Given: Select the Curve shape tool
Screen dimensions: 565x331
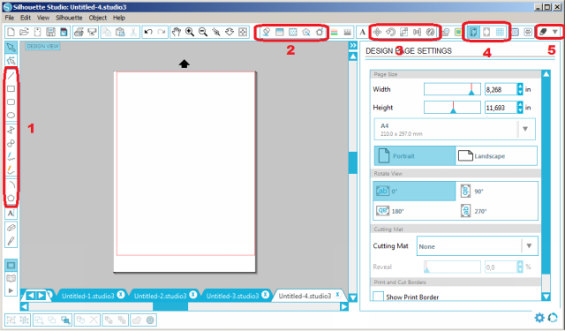Looking at the screenshot, I should [x=11, y=143].
